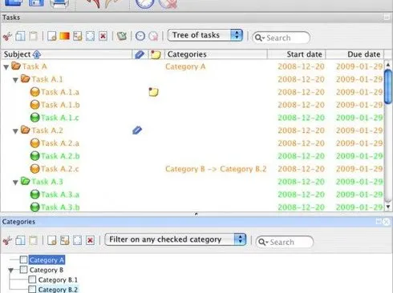393x293 pixels.
Task: Check the Category B.1 checkbox
Action: [32, 279]
